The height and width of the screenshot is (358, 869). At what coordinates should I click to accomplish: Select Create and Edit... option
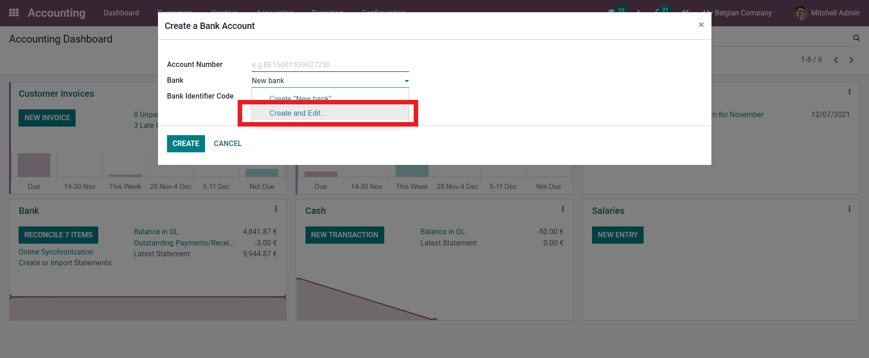(330, 113)
